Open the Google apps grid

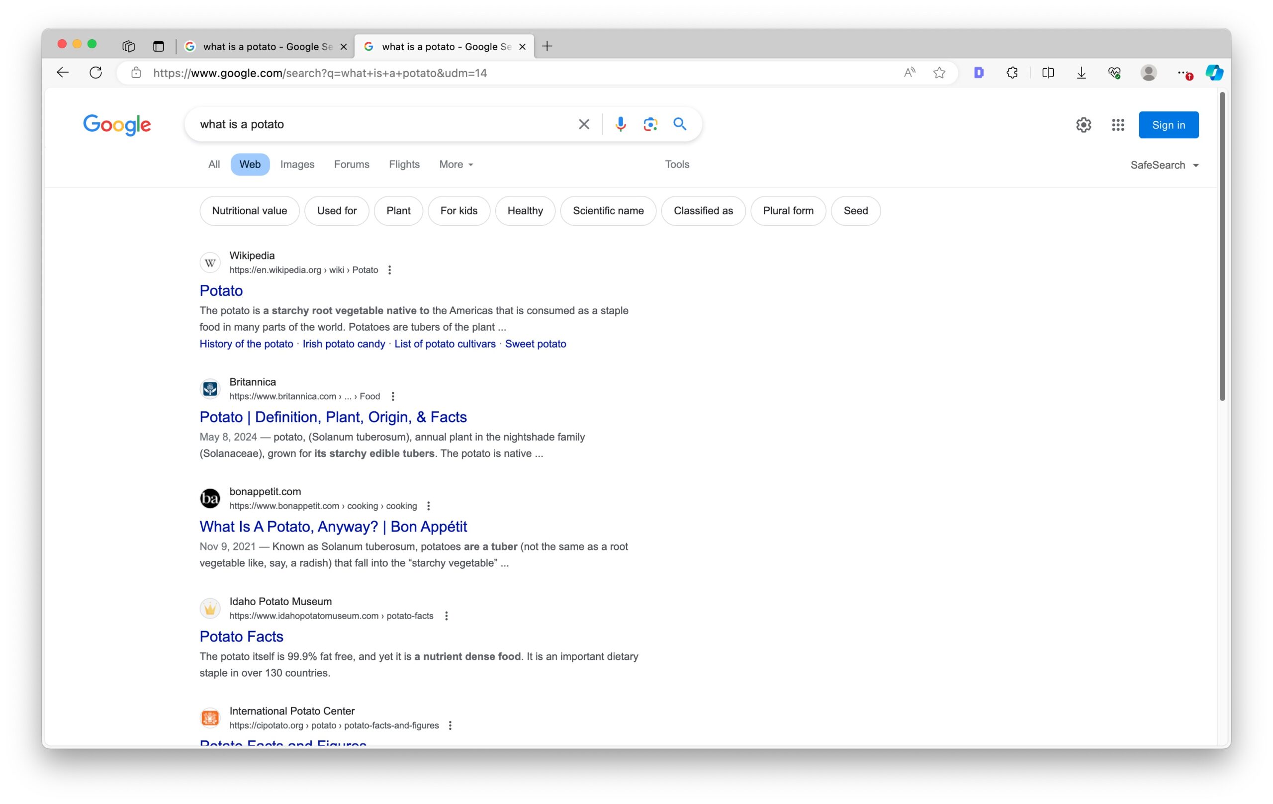pos(1117,125)
